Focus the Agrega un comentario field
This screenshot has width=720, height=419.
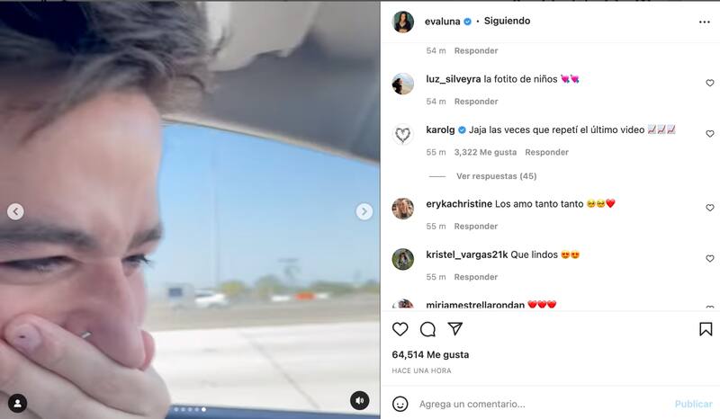(542, 404)
